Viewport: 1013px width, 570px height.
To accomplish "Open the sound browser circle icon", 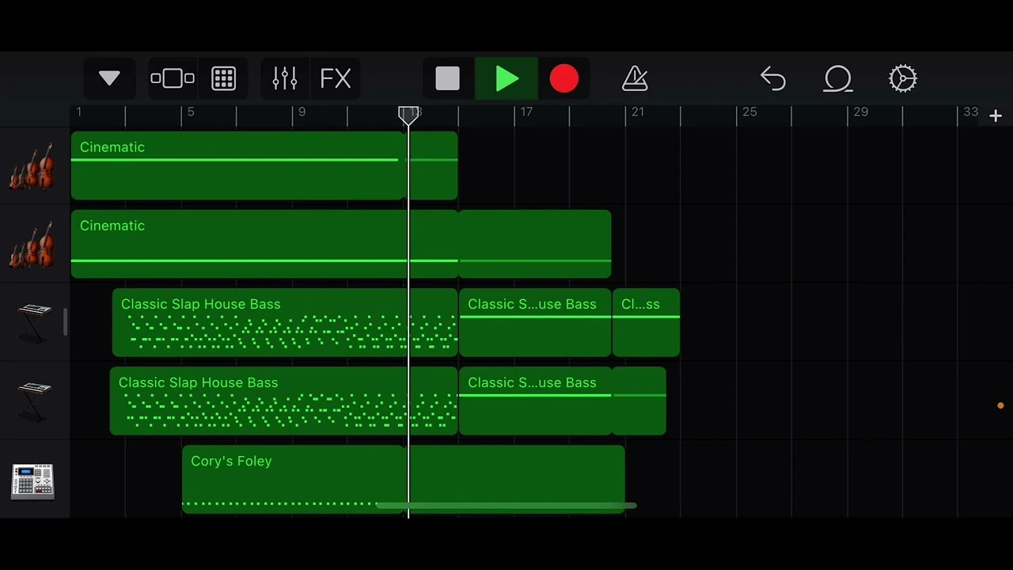I will pos(838,78).
